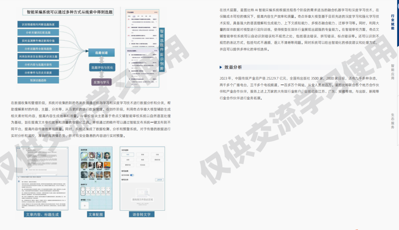Screen dimensions: 399x230
Task: Open the 智能选题界面 example screenshot
Action: 142,49
